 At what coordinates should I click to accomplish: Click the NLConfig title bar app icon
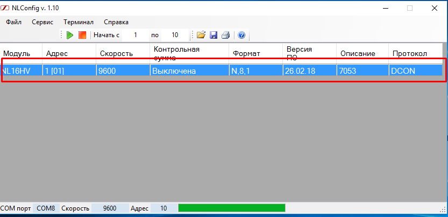click(5, 8)
